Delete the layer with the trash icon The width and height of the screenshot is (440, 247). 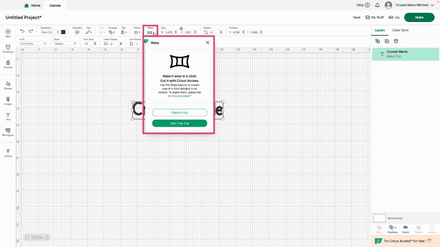point(396,41)
